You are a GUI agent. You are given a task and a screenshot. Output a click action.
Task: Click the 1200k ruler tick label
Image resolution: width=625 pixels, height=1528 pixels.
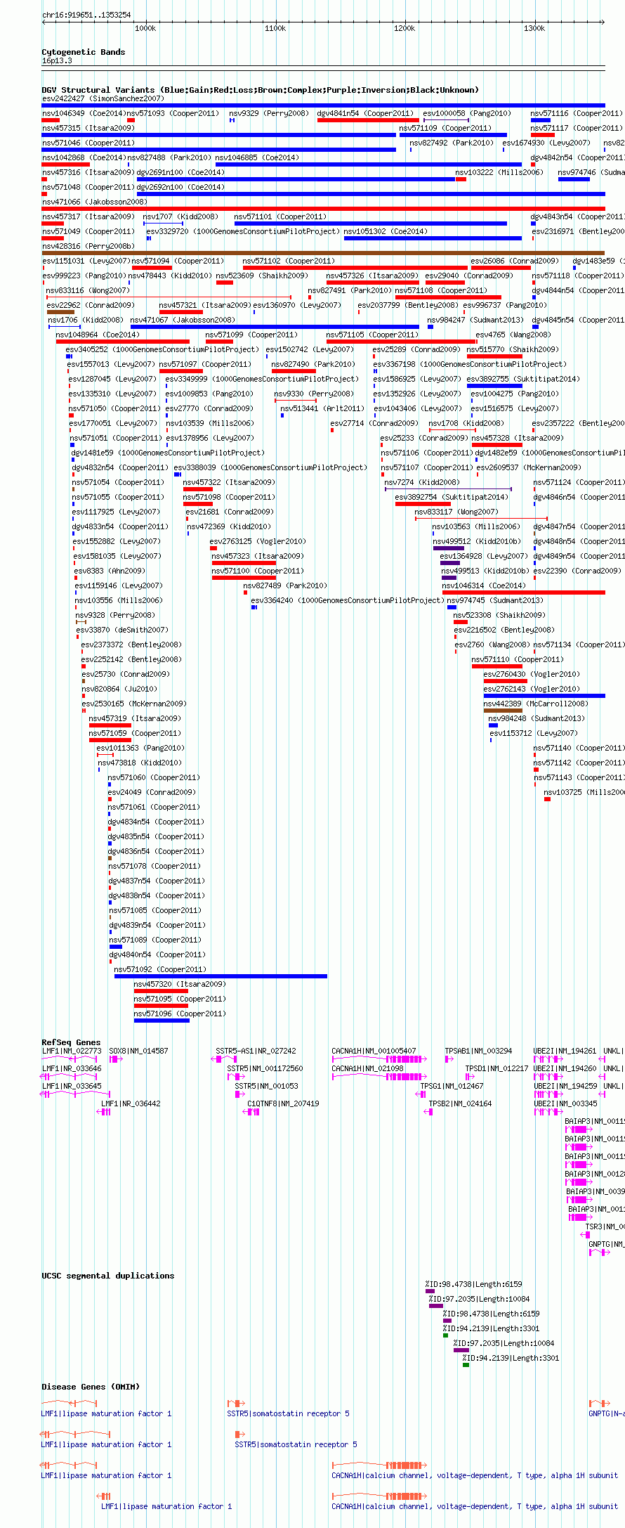coord(404,29)
